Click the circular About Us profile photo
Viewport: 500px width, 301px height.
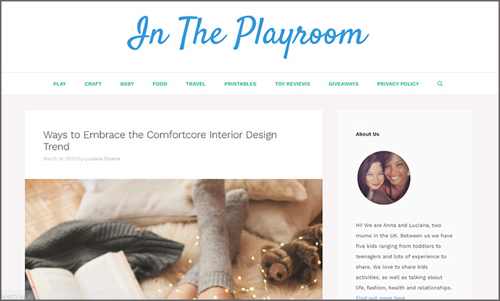pyautogui.click(x=384, y=178)
